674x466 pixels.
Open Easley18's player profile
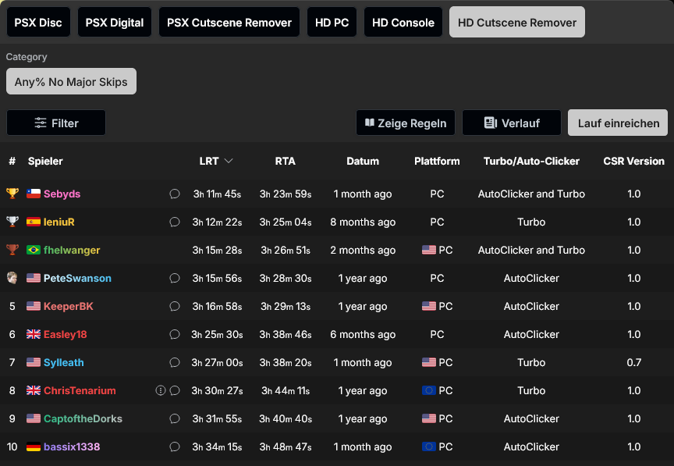click(x=66, y=334)
